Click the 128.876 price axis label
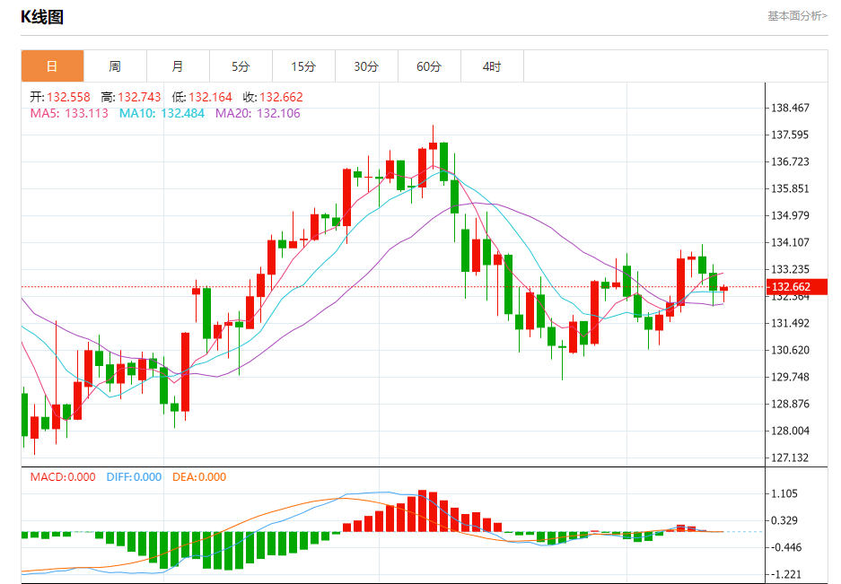The image size is (841, 584). [x=790, y=404]
